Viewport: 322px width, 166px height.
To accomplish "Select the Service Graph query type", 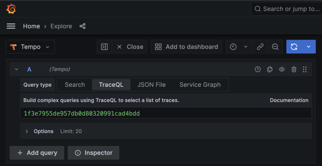I will [200, 85].
